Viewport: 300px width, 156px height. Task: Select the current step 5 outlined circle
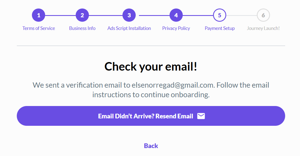[220, 15]
